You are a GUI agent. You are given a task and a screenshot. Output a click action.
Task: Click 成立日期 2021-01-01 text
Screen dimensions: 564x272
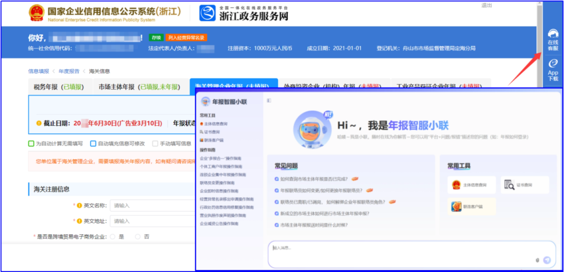[x=334, y=48]
